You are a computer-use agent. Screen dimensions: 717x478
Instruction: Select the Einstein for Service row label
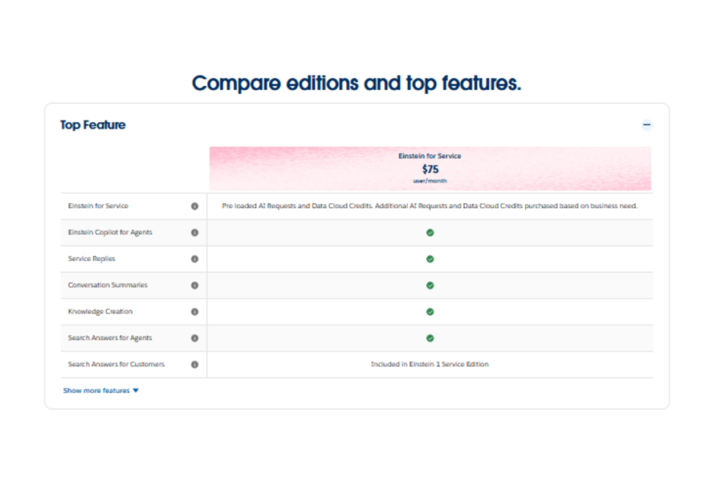98,206
